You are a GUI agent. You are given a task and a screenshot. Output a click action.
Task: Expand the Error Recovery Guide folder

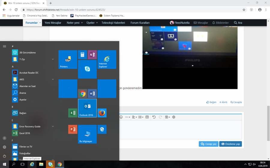click(53, 127)
